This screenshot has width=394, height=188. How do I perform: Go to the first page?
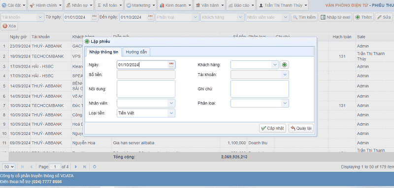pyautogui.click(x=23, y=167)
